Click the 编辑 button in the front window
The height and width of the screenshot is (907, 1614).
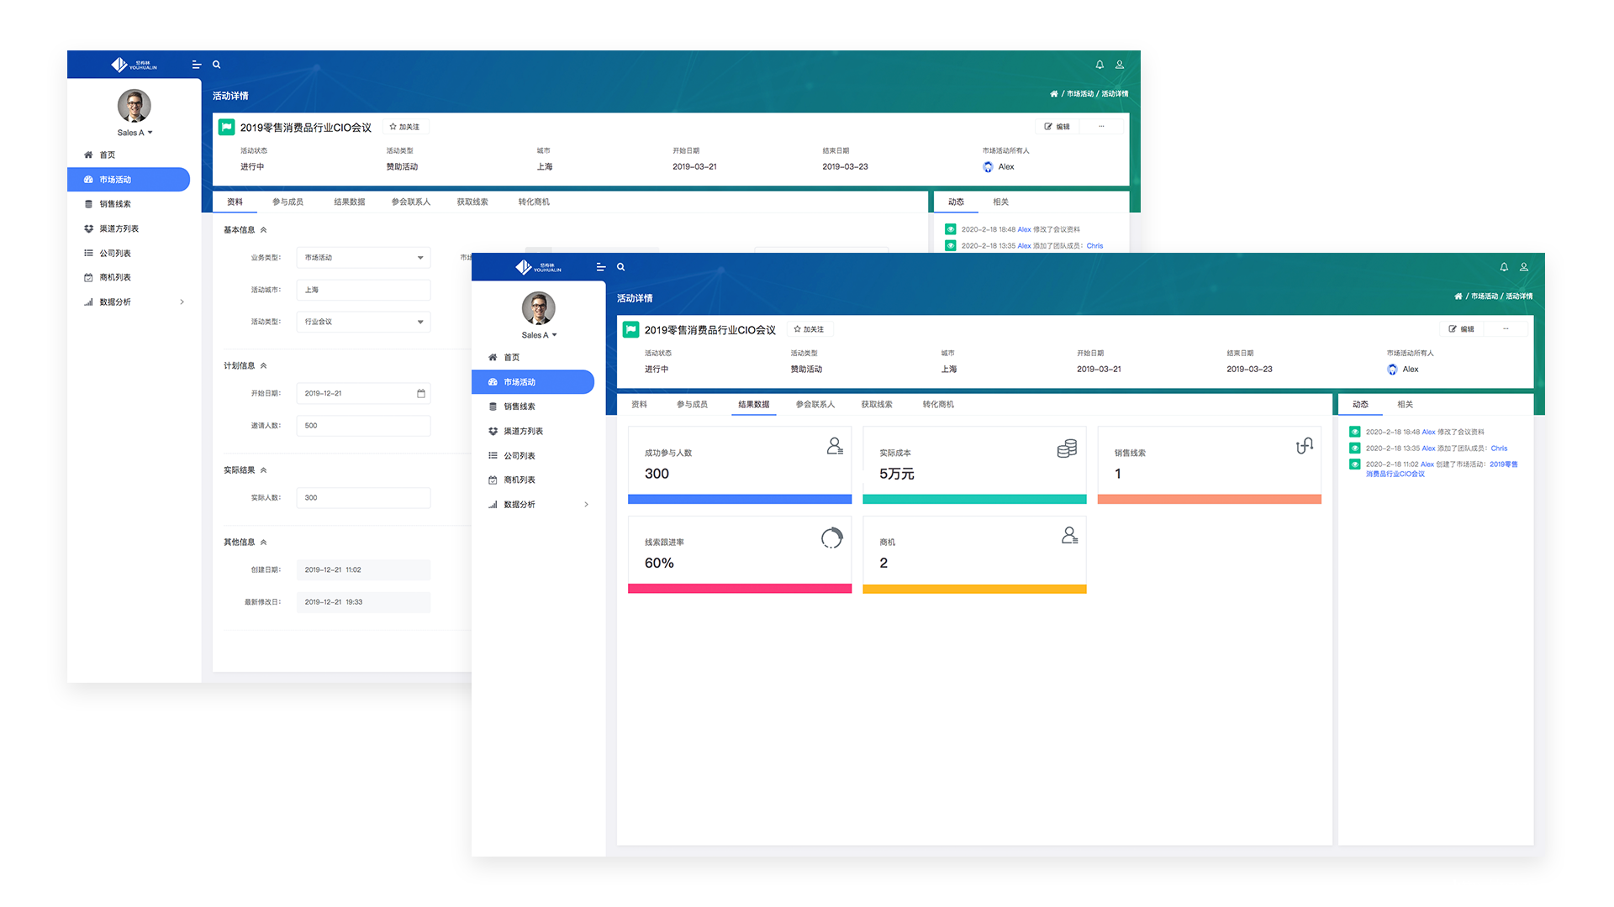(1462, 329)
